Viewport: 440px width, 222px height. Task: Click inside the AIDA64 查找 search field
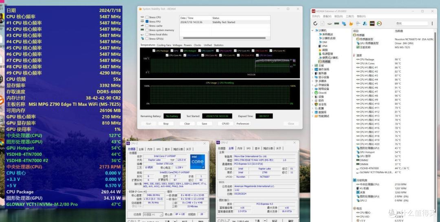[411, 24]
